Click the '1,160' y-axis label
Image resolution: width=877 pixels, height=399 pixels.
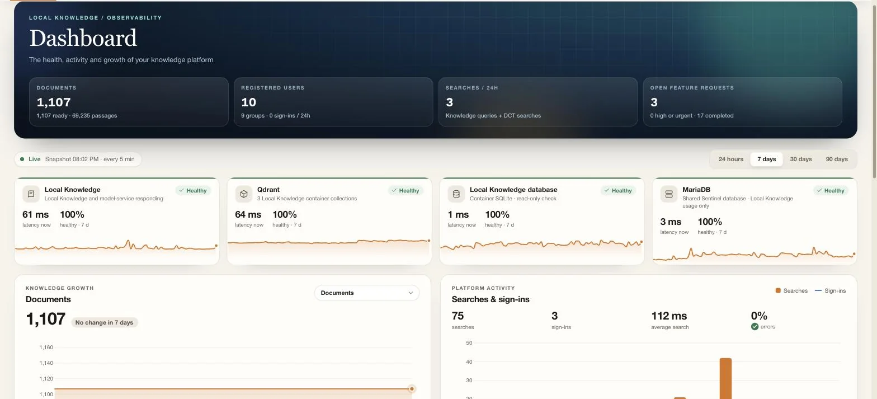click(46, 348)
